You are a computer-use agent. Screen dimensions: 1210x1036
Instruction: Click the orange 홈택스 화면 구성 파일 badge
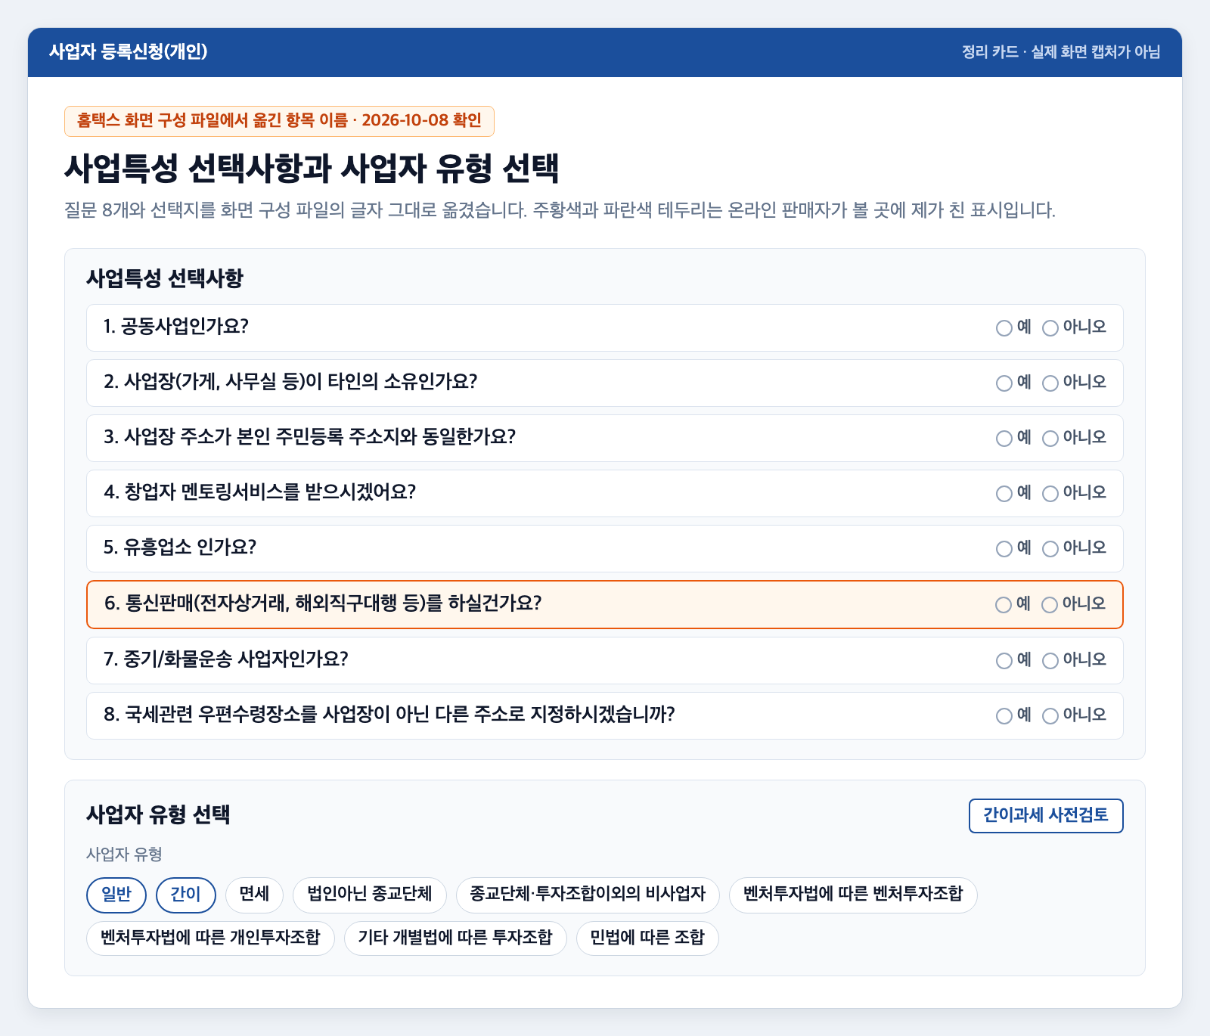(279, 121)
